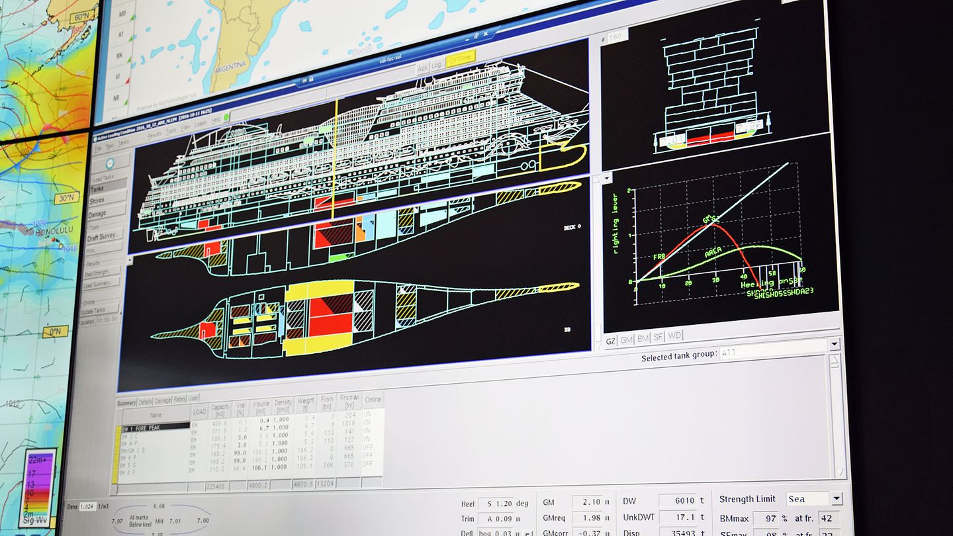Select the BM graph tab
The width and height of the screenshot is (953, 536).
point(642,339)
